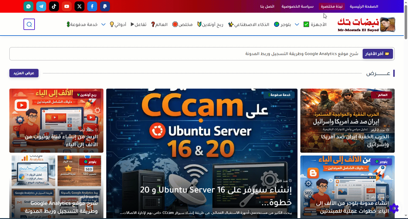Open the مخلص nav item
The width and height of the screenshot is (408, 219).
[x=182, y=25]
